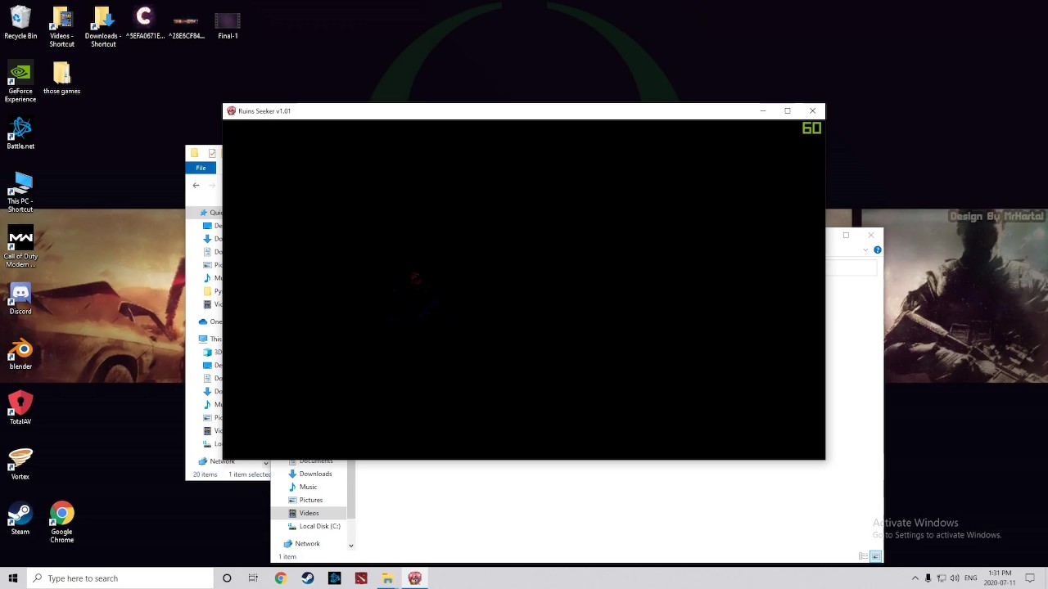Switch to large icons view in Explorer
Screen dimensions: 1048x589
(875, 556)
